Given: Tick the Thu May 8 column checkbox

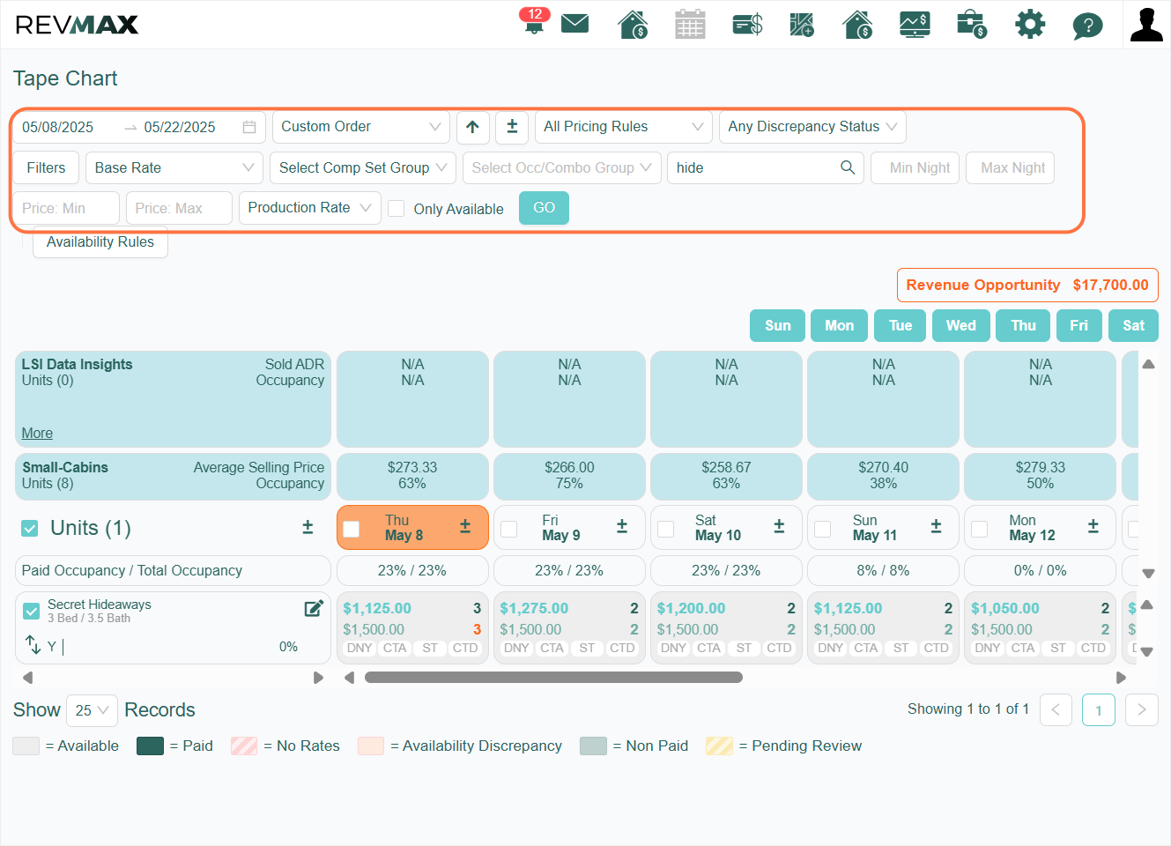Looking at the screenshot, I should click(x=352, y=529).
